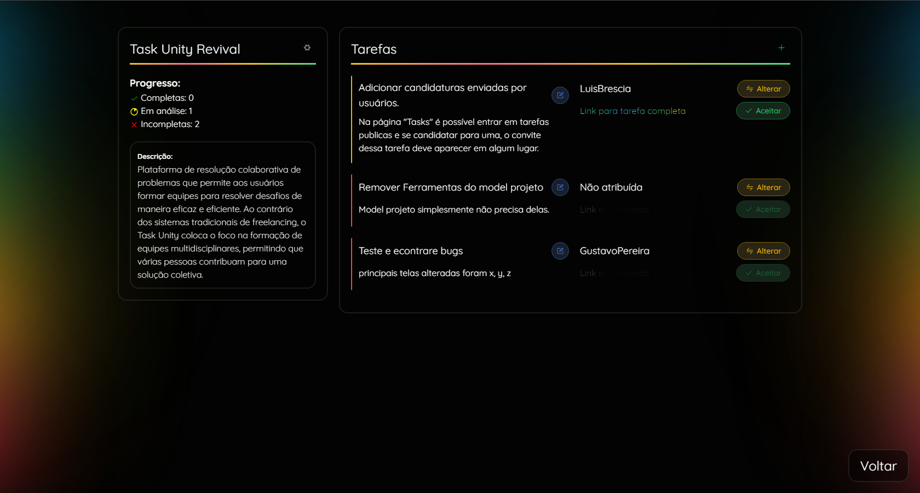The height and width of the screenshot is (493, 920).
Task: Go back with the Voltar button
Action: 878,466
